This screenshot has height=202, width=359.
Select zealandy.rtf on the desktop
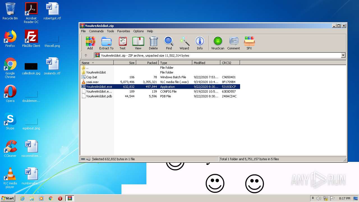(x=52, y=66)
